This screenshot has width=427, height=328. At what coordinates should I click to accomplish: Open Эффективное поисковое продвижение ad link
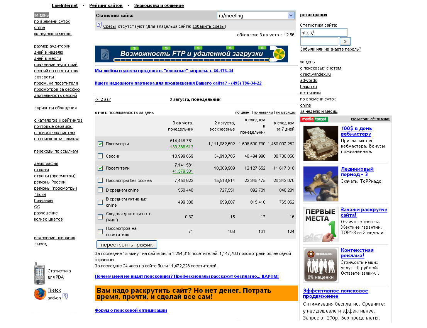coord(335,293)
